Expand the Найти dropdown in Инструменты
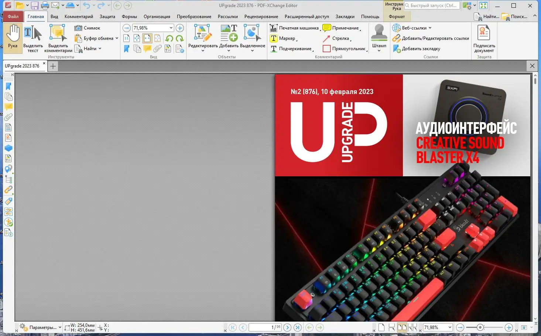Image resolution: width=541 pixels, height=336 pixels. [100, 49]
